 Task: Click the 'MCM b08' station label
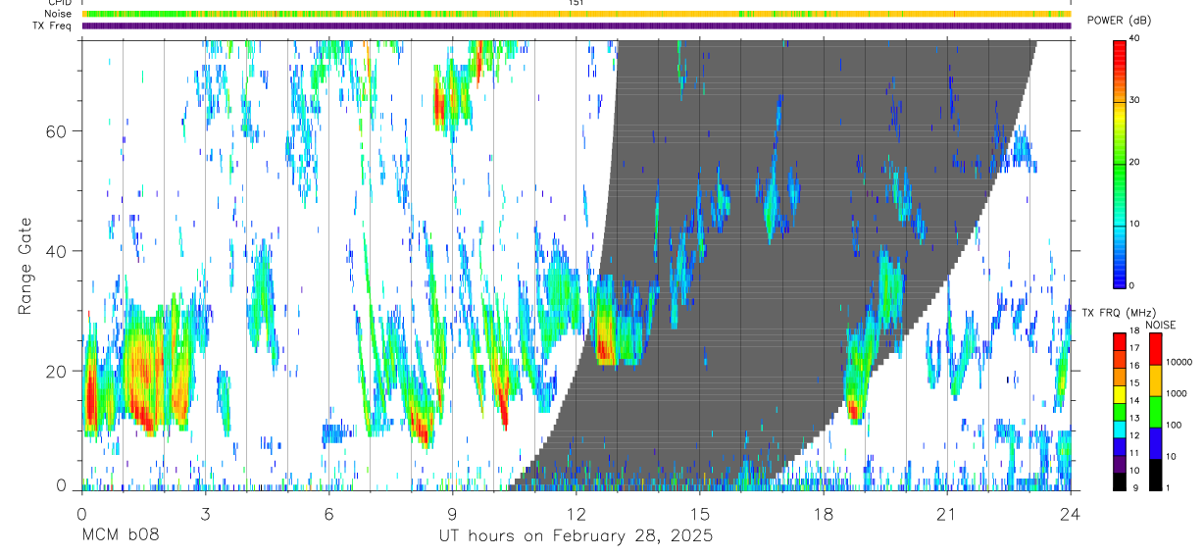tap(121, 536)
